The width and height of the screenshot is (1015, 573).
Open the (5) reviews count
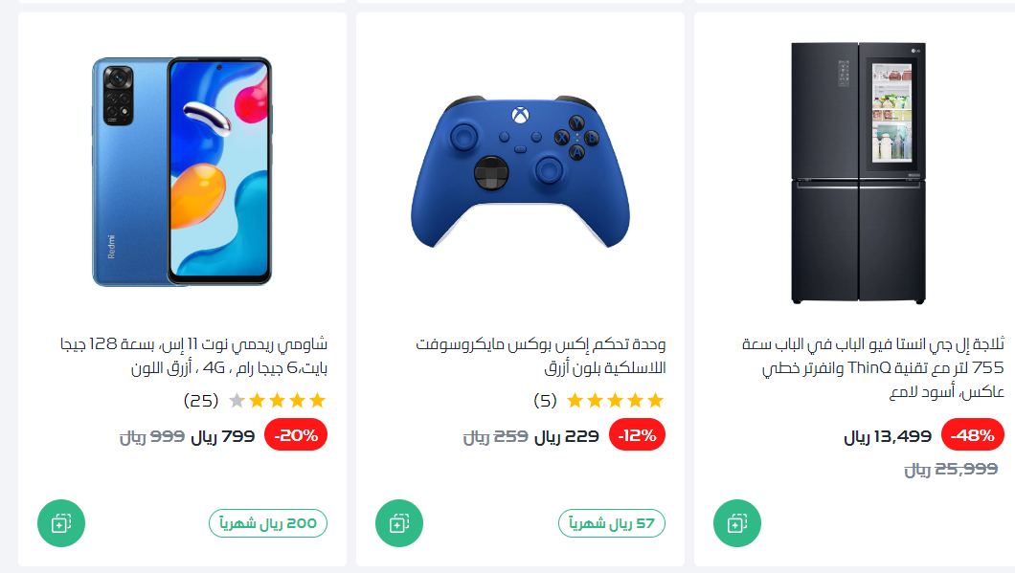click(x=545, y=401)
